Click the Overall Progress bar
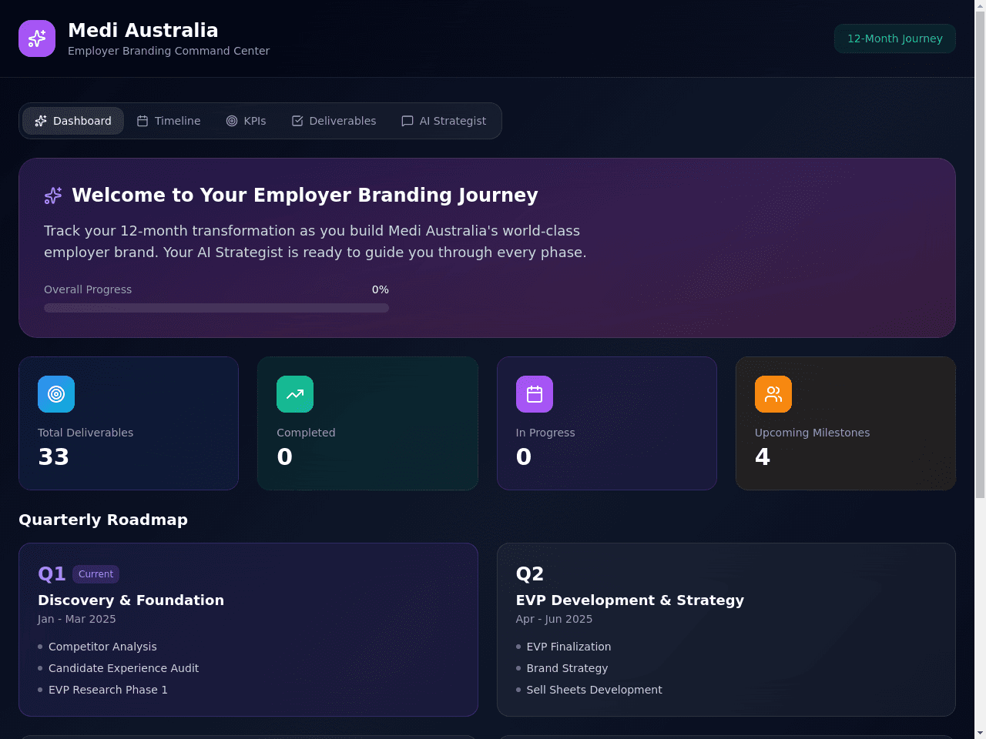Viewport: 986px width, 739px height. click(x=216, y=308)
